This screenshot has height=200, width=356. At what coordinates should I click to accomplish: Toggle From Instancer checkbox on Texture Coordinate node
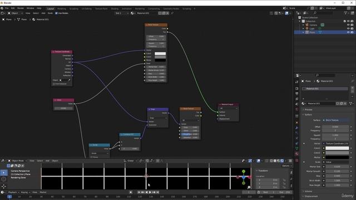pyautogui.click(x=54, y=84)
